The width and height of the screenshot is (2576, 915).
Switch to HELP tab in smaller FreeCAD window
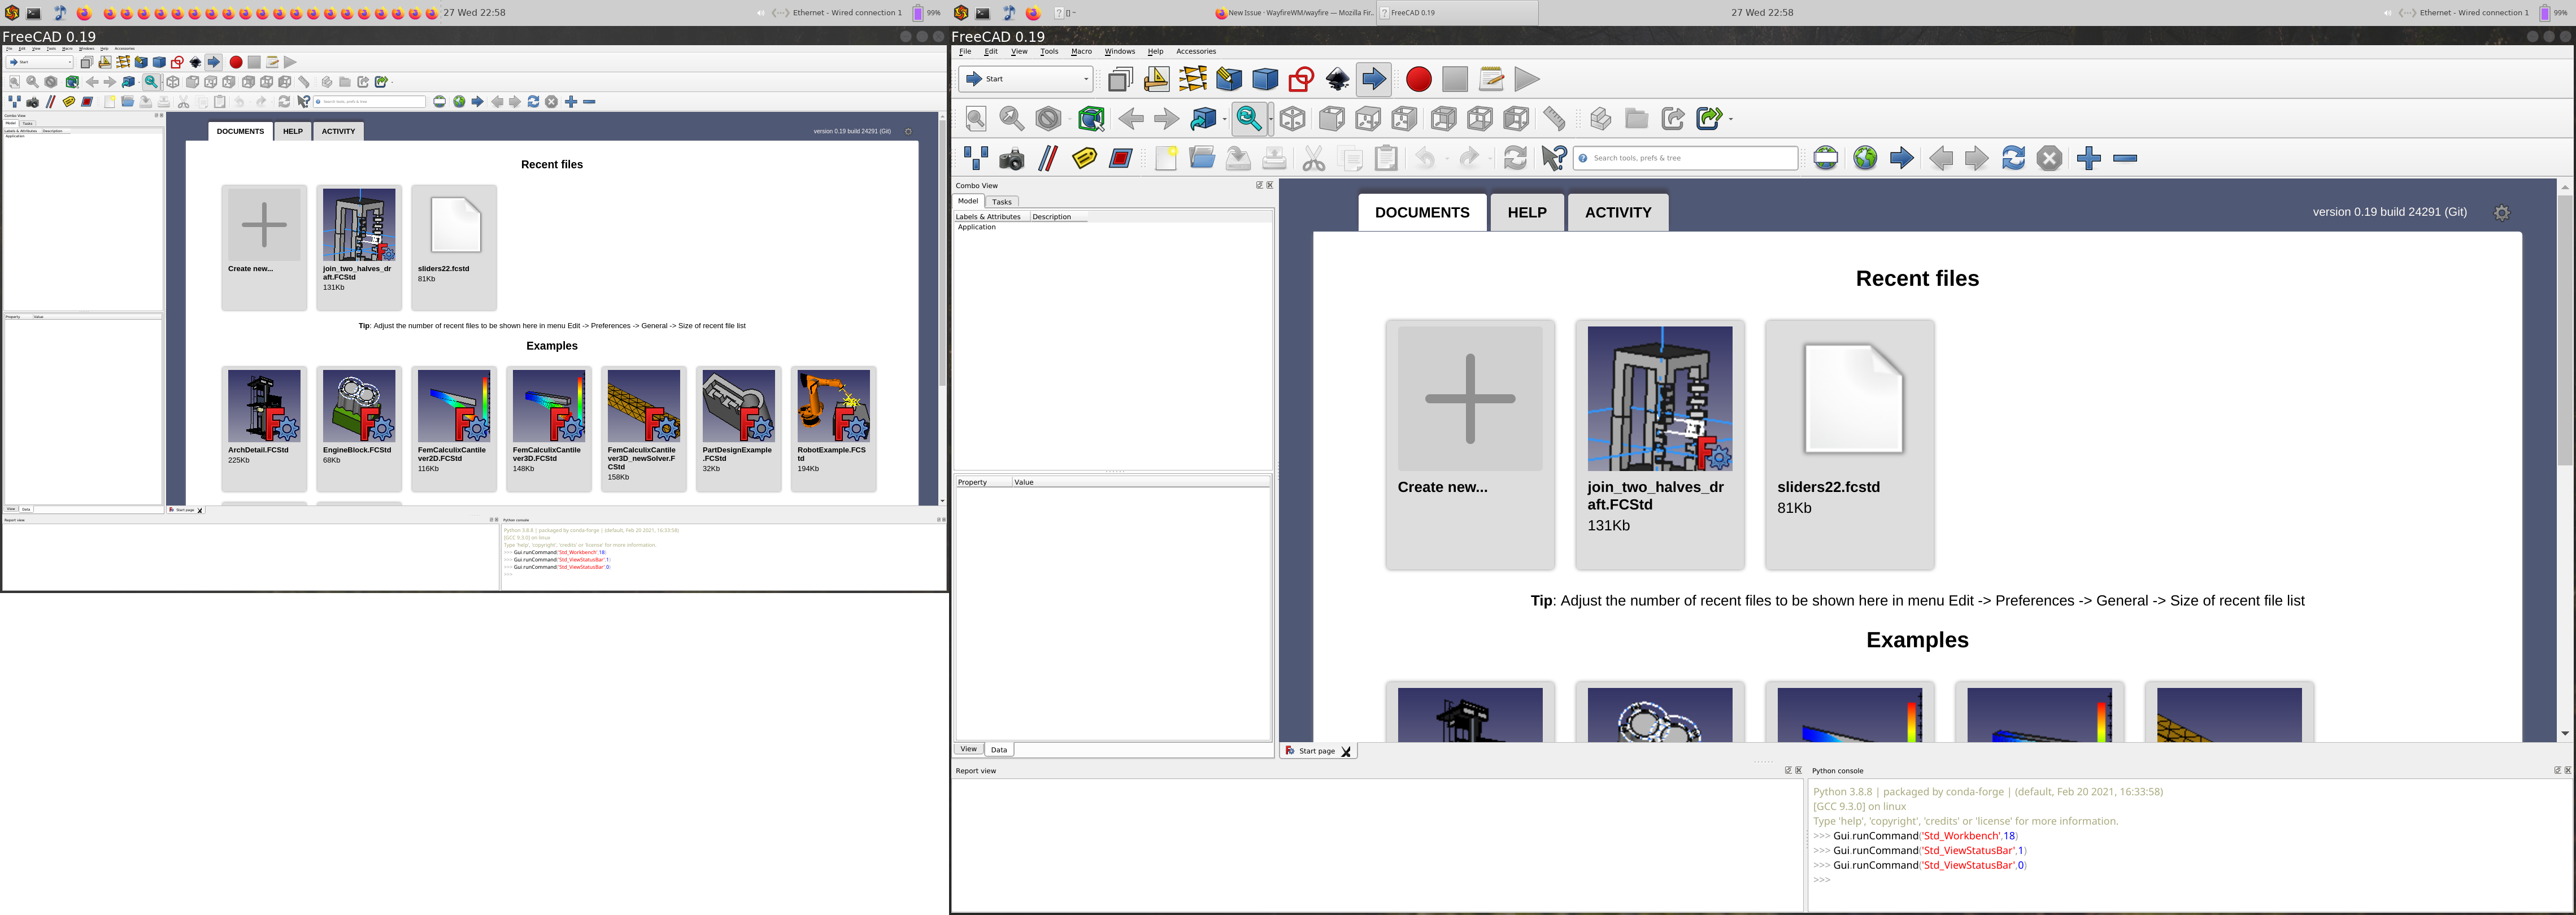(292, 131)
